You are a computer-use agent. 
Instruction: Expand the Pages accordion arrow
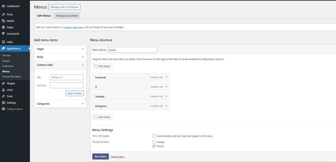83,49
